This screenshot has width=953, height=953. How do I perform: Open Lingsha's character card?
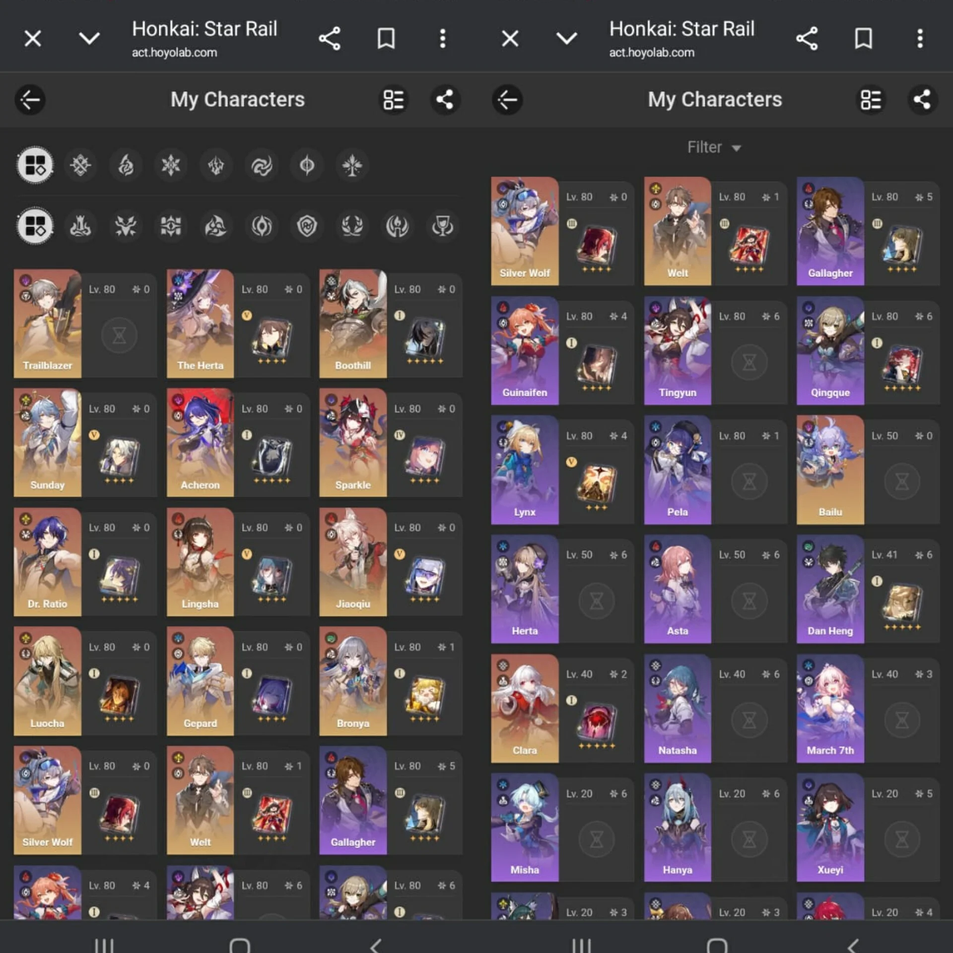pos(238,562)
